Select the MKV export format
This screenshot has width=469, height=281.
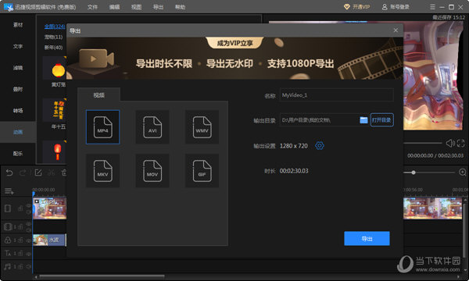pos(102,170)
